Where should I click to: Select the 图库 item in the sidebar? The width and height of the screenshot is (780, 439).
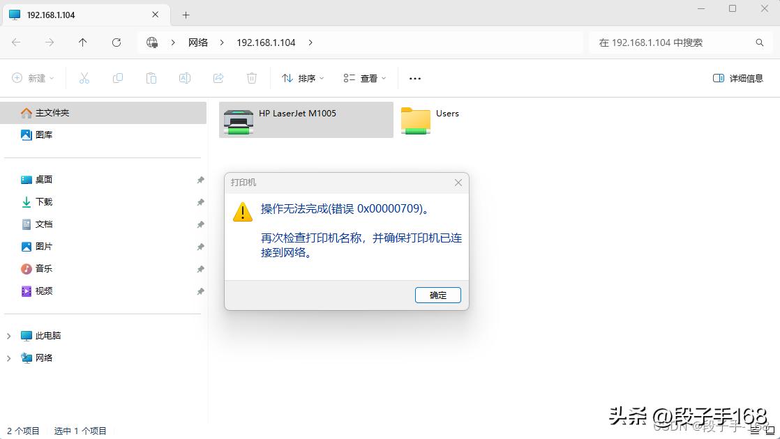[x=43, y=134]
